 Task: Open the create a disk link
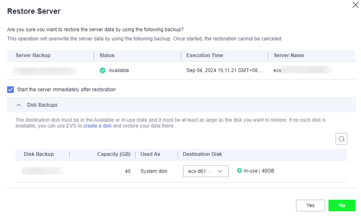[x=97, y=125]
